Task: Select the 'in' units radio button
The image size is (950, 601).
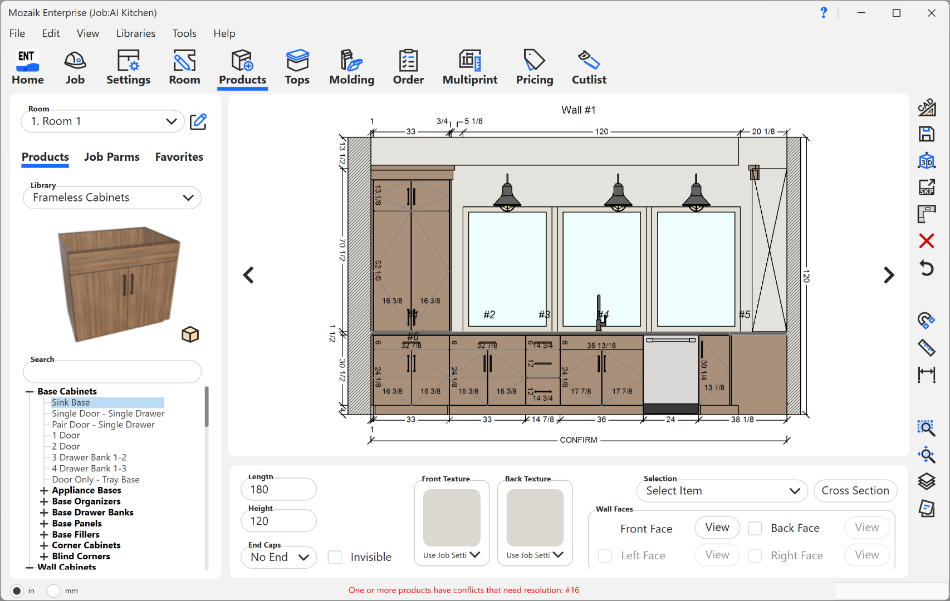Action: 17,590
